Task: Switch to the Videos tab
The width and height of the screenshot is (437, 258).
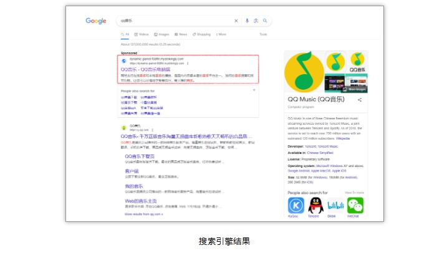Action: point(143,34)
